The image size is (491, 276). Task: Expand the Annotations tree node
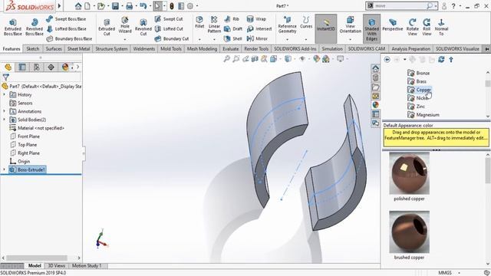point(4,111)
